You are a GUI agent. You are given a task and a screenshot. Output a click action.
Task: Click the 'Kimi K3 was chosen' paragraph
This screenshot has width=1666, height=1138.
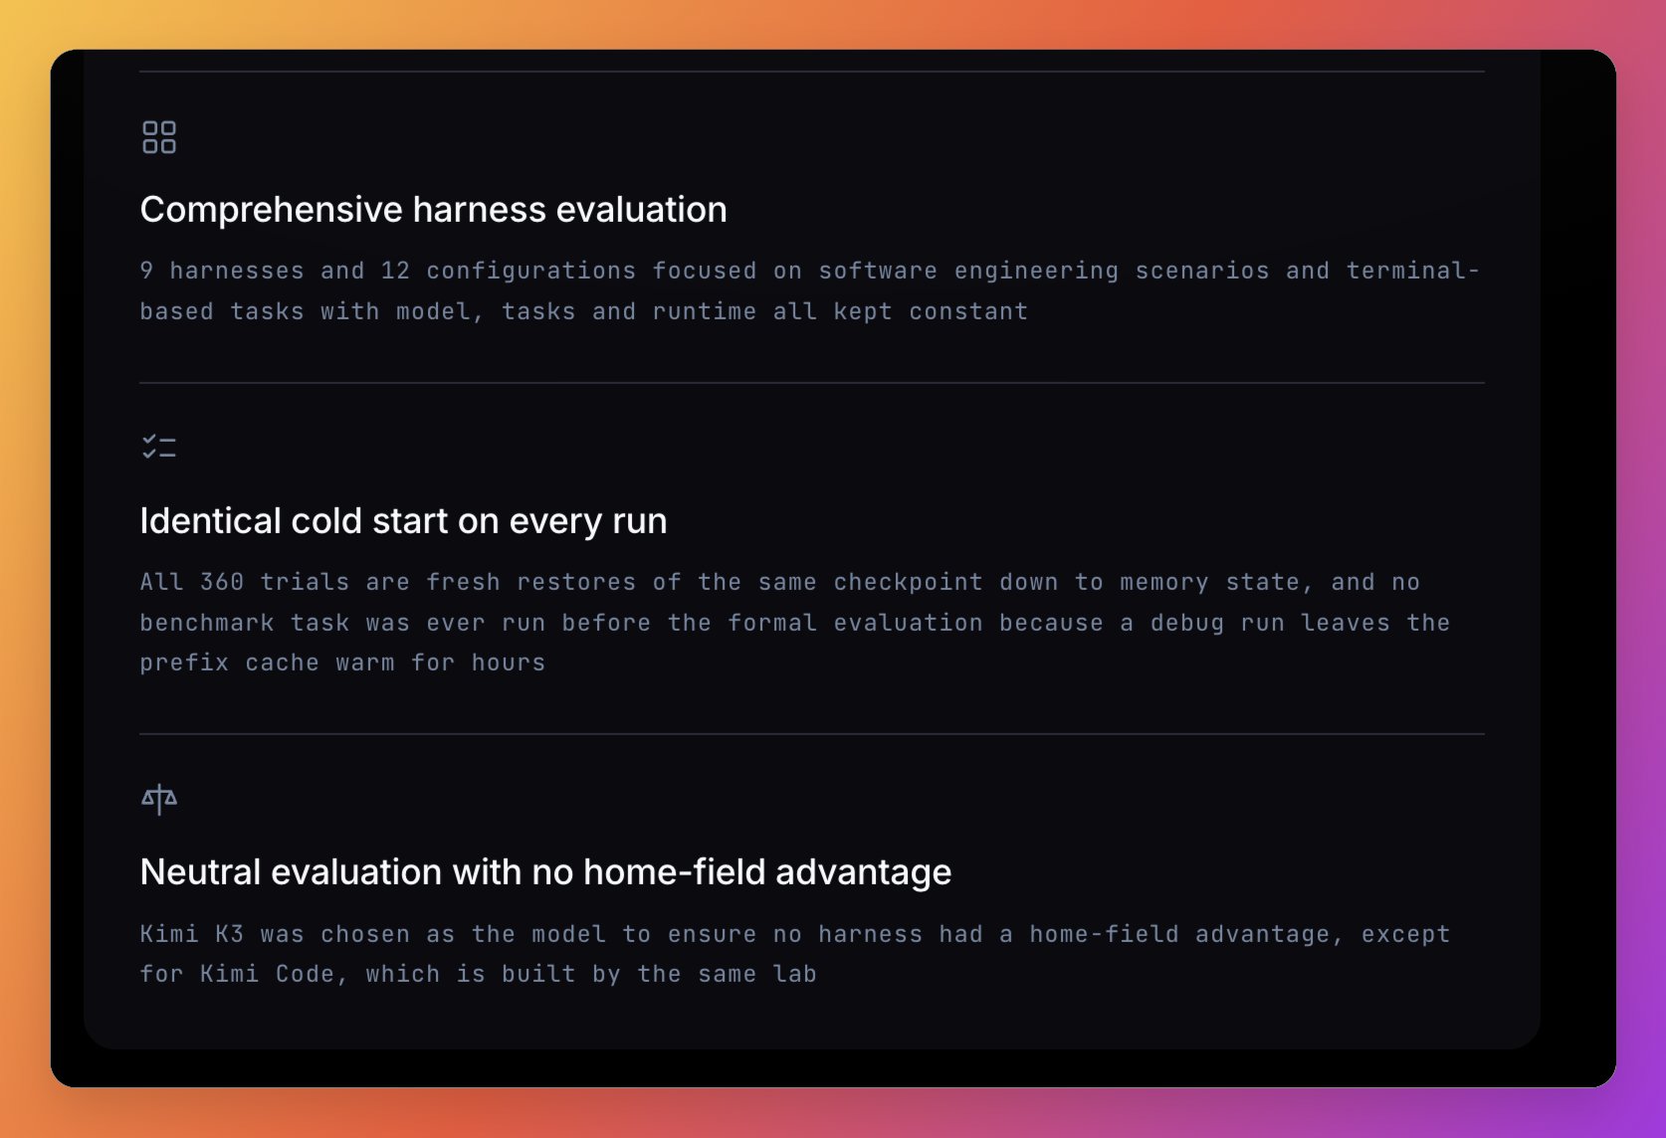(x=795, y=954)
